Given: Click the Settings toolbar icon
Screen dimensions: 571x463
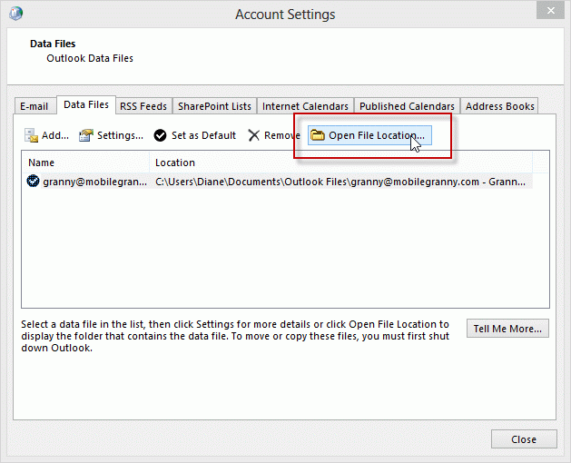Looking at the screenshot, I should click(x=86, y=135).
